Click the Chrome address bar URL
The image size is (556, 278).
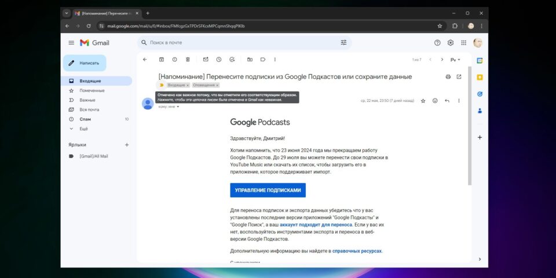pos(176,26)
